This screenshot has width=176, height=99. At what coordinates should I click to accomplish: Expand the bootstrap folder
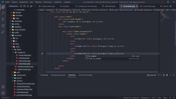[18, 21]
